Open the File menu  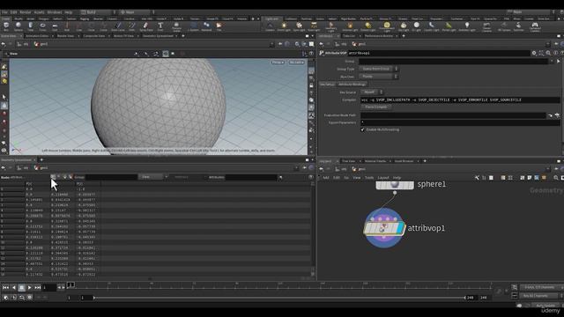(4, 12)
